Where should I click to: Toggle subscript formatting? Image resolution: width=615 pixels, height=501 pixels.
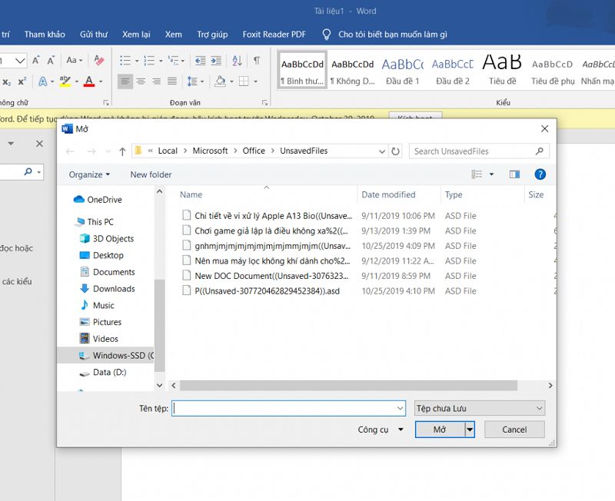tap(6, 81)
